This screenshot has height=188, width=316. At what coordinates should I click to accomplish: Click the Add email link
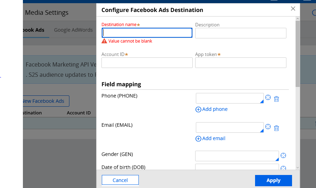pyautogui.click(x=210, y=138)
